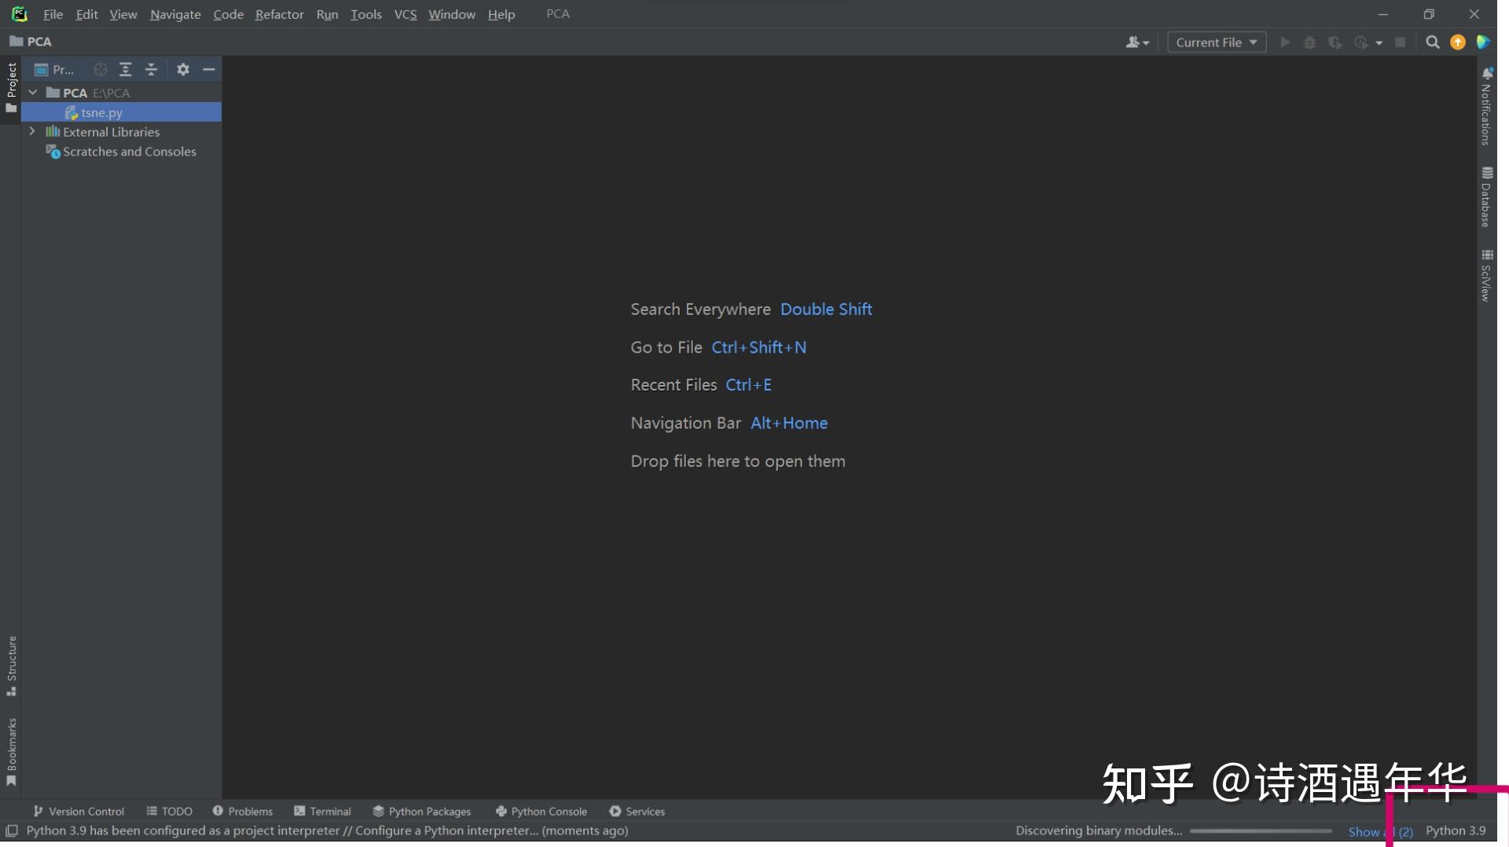Open the VCS menu

point(405,14)
